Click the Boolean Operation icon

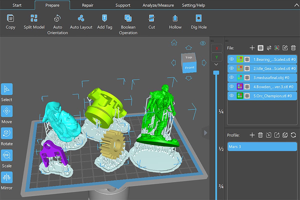coord(128,19)
